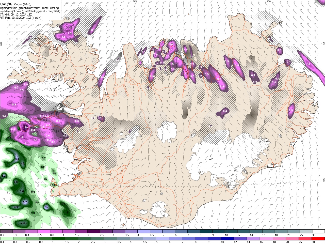
Task: Click the 5.2 rain value on the map
Action: click(4, 176)
